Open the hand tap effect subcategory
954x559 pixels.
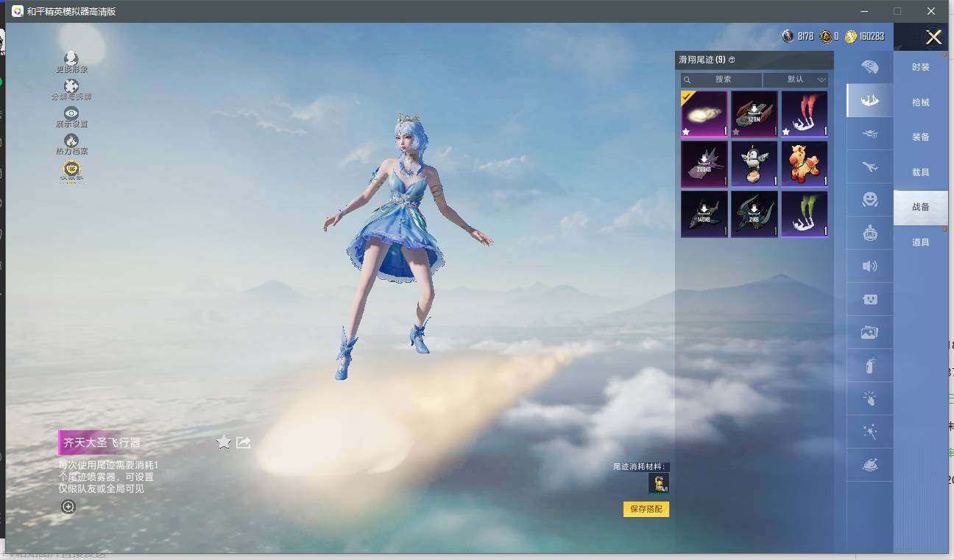(x=869, y=398)
